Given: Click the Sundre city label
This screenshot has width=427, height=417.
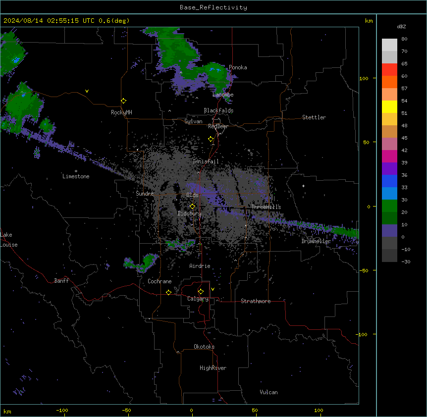Looking at the screenshot, I should [145, 194].
